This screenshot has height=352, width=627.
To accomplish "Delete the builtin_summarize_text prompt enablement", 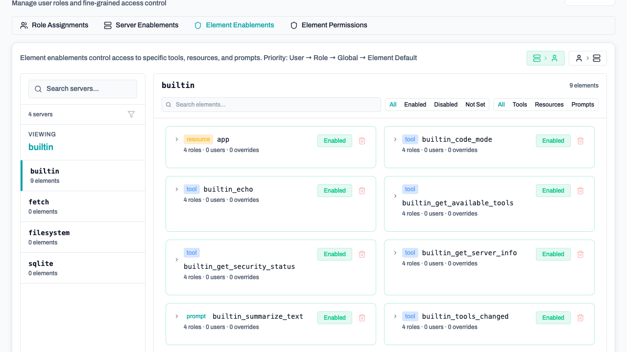I will [362, 318].
